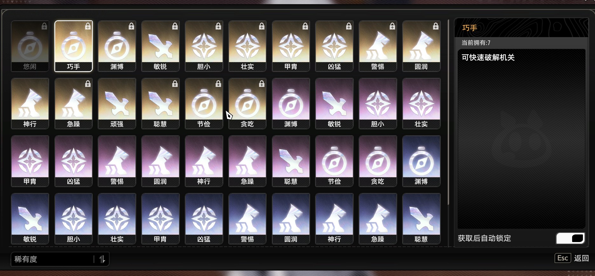This screenshot has height=276, width=595.
Task: Toggle lock icon on gold 急躁 card
Action: (88, 84)
